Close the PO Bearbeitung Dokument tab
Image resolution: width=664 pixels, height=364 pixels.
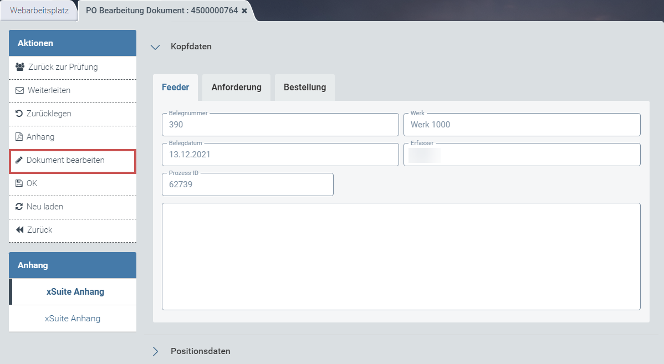(x=244, y=9)
